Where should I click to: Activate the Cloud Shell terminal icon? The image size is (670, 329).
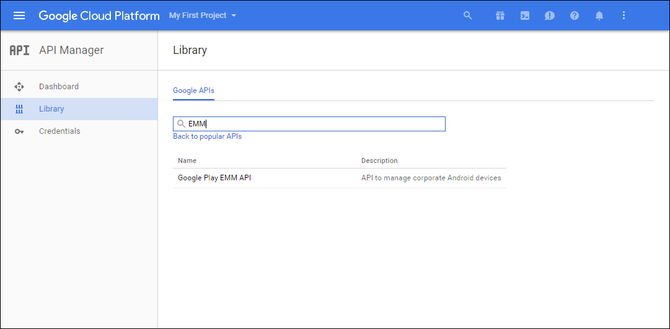coord(525,15)
